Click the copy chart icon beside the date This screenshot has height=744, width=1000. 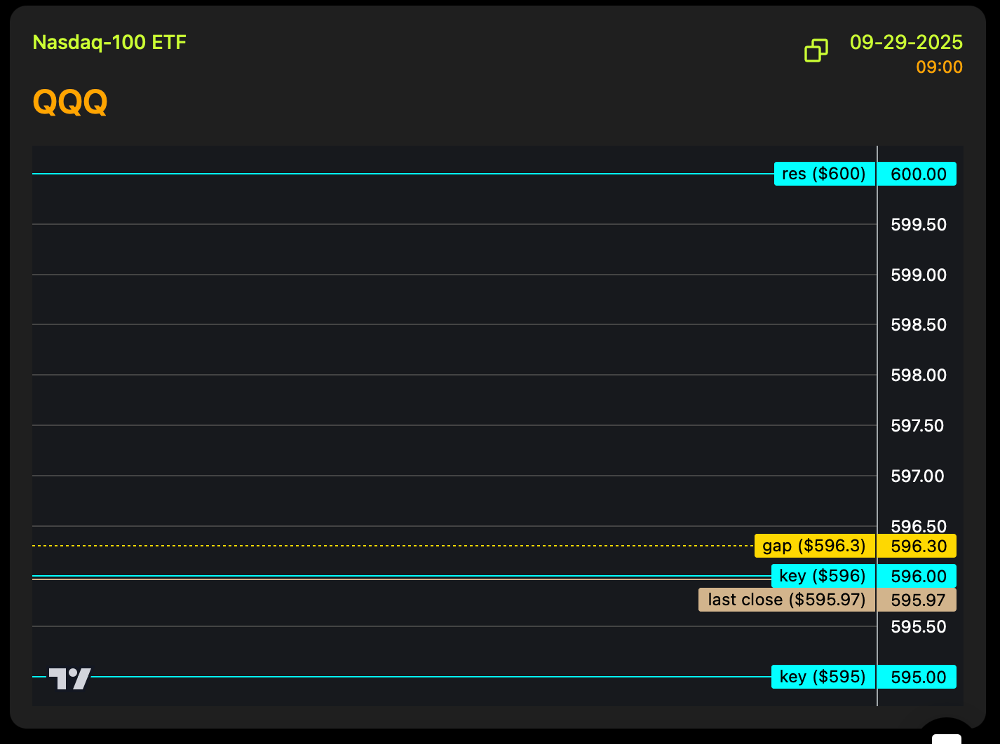(x=816, y=50)
